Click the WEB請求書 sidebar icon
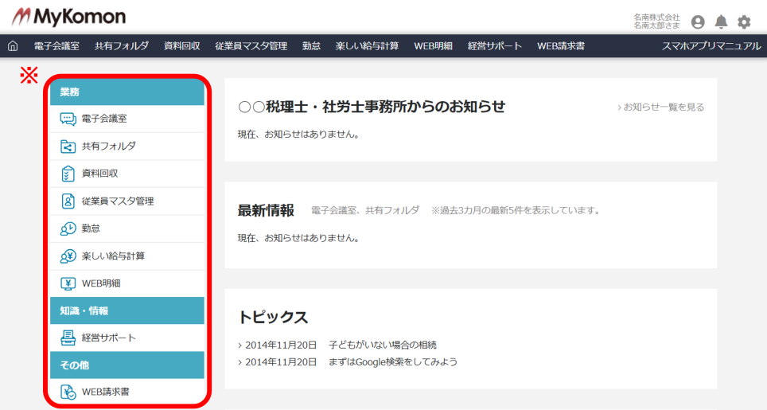 pos(68,392)
